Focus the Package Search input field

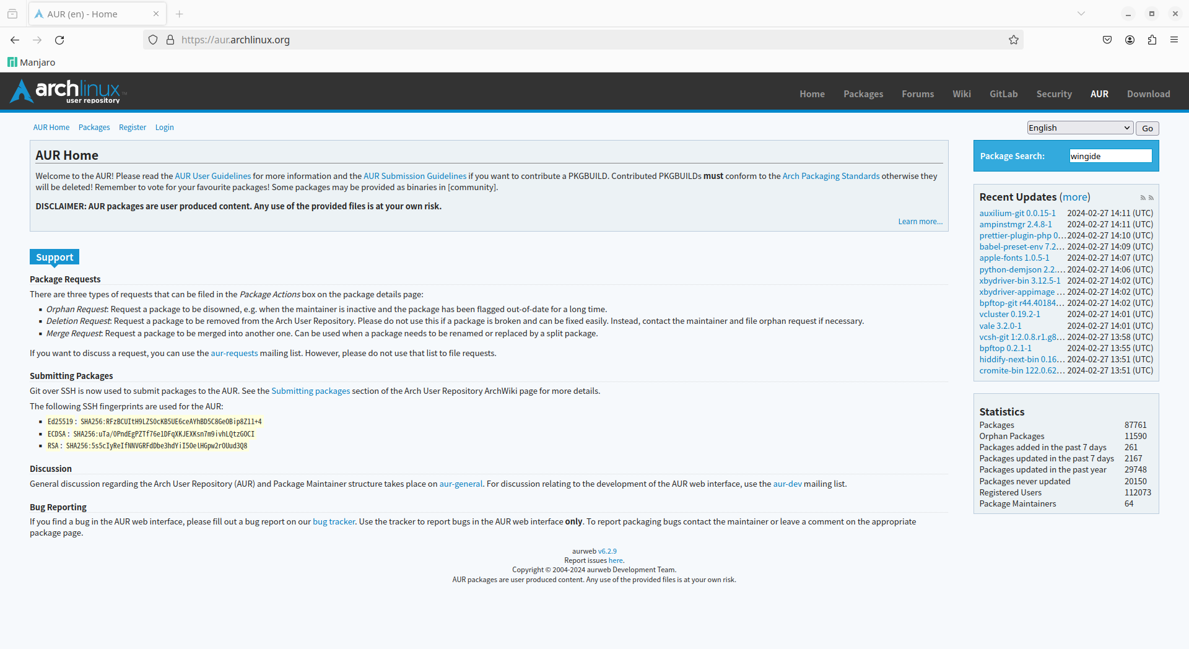coord(1110,156)
